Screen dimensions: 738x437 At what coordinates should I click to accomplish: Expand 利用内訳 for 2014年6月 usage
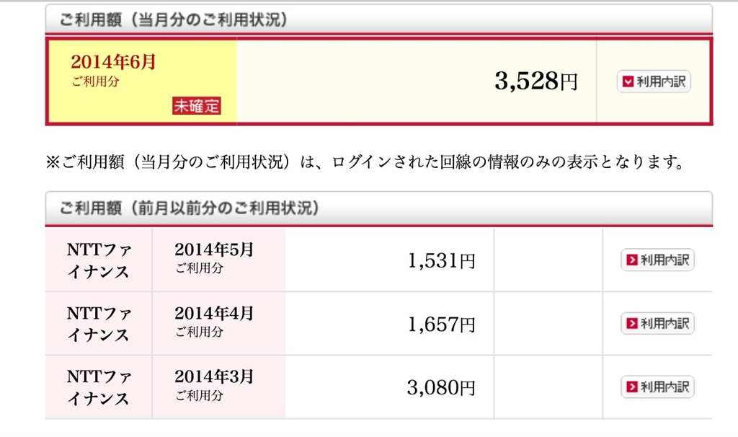pos(653,81)
